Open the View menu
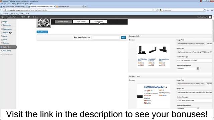 (9, 4)
